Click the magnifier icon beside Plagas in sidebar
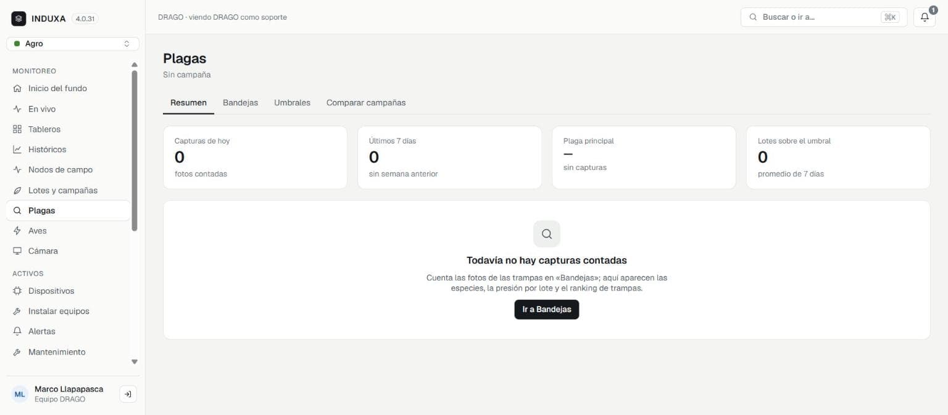Viewport: 948px width, 415px height. click(x=17, y=211)
